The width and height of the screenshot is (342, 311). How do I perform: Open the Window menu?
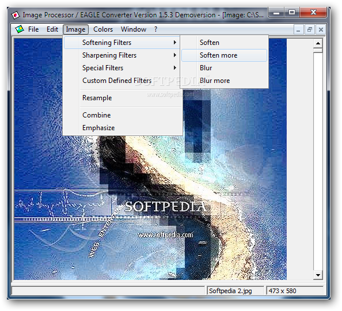134,29
